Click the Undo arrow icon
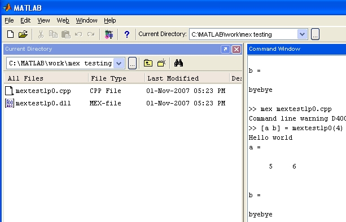346x222 pixels. tap(78, 34)
